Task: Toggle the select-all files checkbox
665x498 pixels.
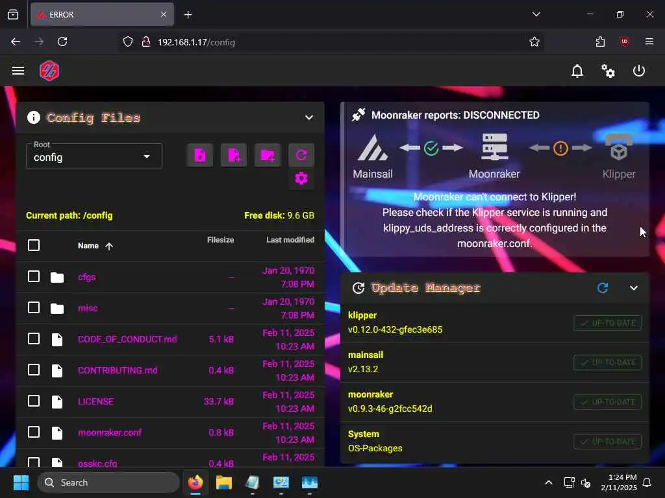Action: click(34, 245)
